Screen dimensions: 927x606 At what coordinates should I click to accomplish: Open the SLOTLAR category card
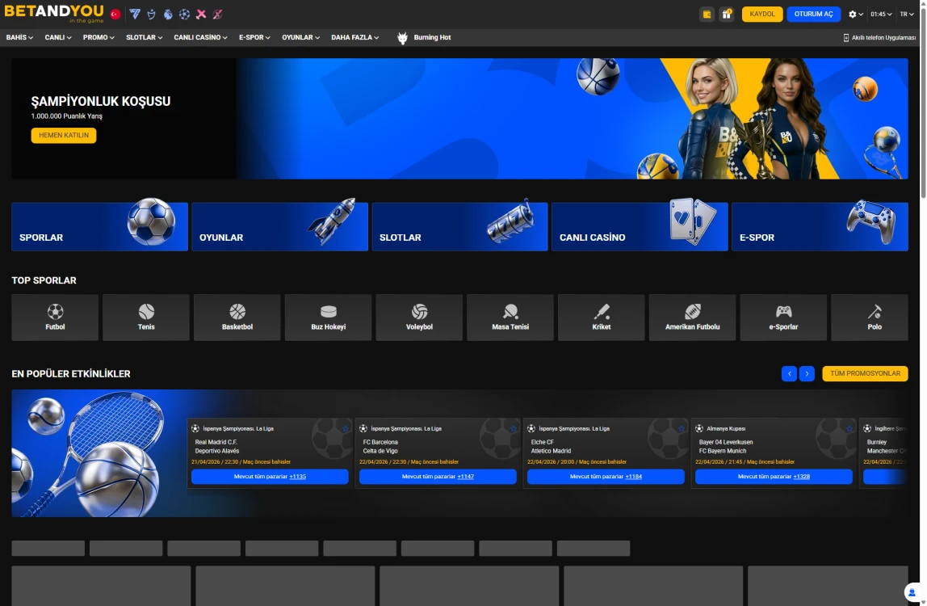[460, 227]
